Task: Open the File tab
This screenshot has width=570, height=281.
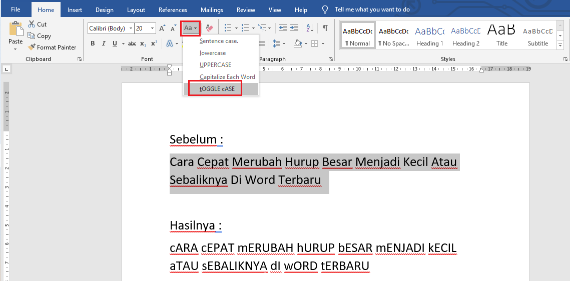Action: (x=16, y=9)
